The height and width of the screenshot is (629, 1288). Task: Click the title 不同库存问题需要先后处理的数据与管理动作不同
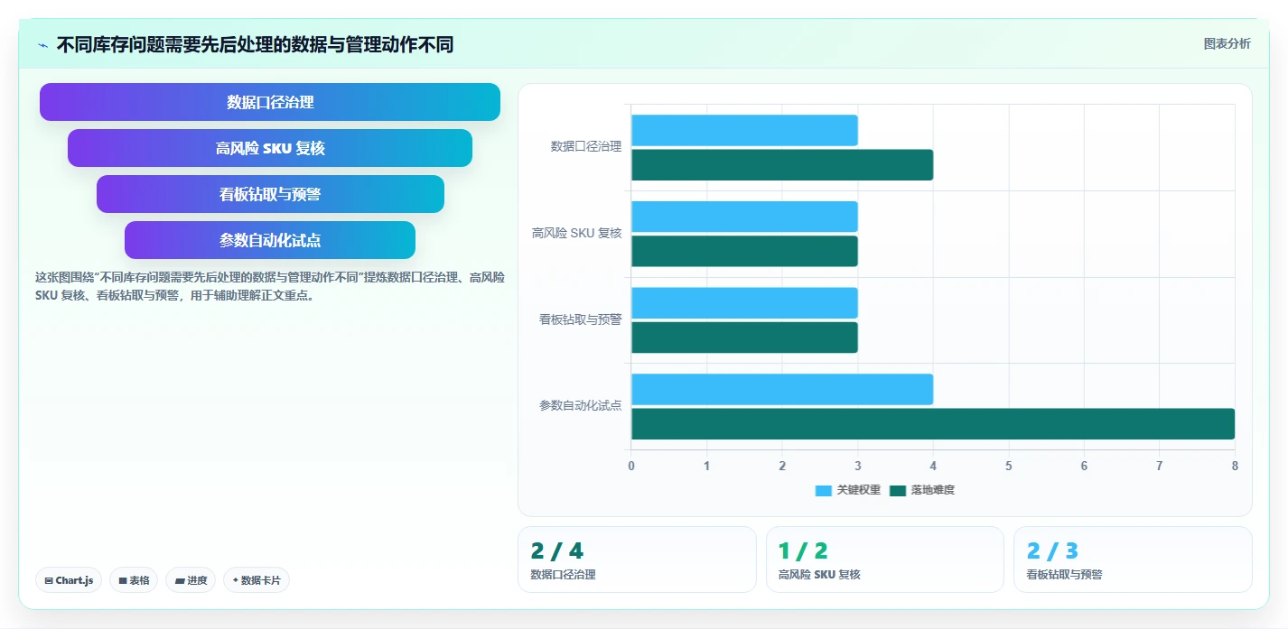click(x=255, y=44)
